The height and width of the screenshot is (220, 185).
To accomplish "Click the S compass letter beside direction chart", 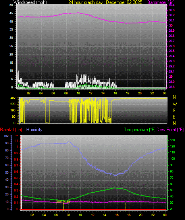I will [174, 111].
